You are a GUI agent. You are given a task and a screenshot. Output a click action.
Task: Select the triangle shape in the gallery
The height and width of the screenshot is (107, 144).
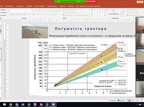click(x=92, y=12)
